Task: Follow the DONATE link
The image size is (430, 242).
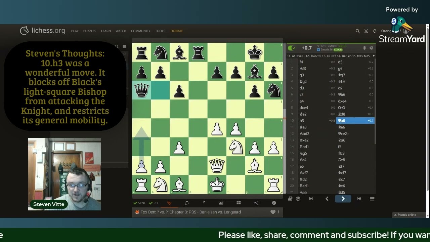Action: [177, 31]
